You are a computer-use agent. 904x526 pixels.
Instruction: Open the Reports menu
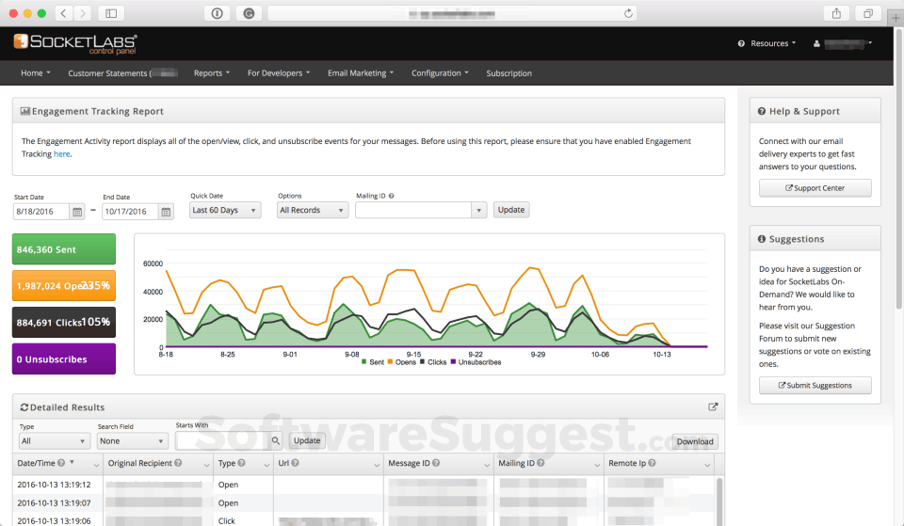pos(212,73)
